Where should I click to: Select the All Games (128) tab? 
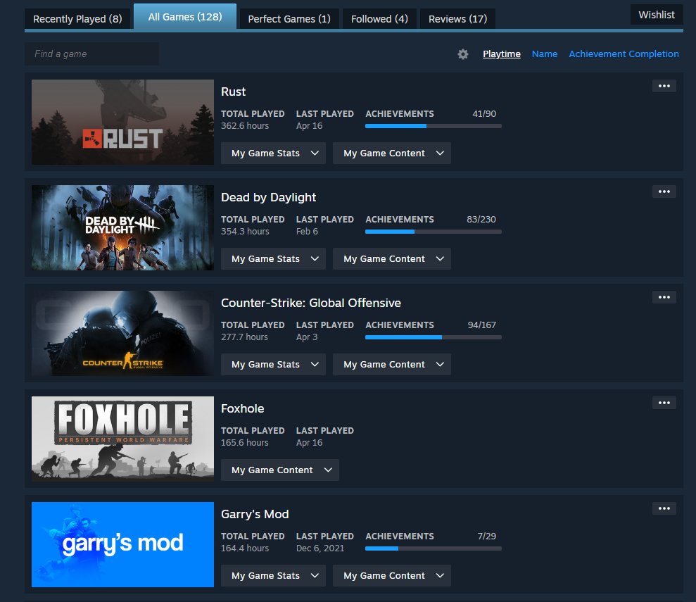(x=185, y=17)
